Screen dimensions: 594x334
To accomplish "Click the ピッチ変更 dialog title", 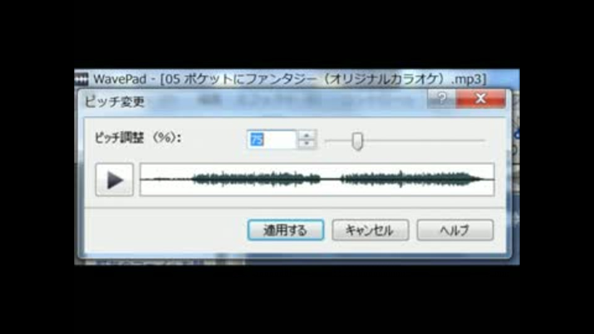I will [x=114, y=101].
